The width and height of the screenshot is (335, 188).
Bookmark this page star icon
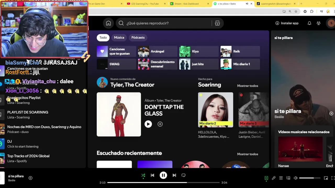coord(296,11)
